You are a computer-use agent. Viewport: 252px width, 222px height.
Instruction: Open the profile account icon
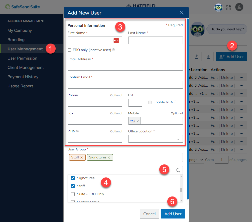pos(239,7)
